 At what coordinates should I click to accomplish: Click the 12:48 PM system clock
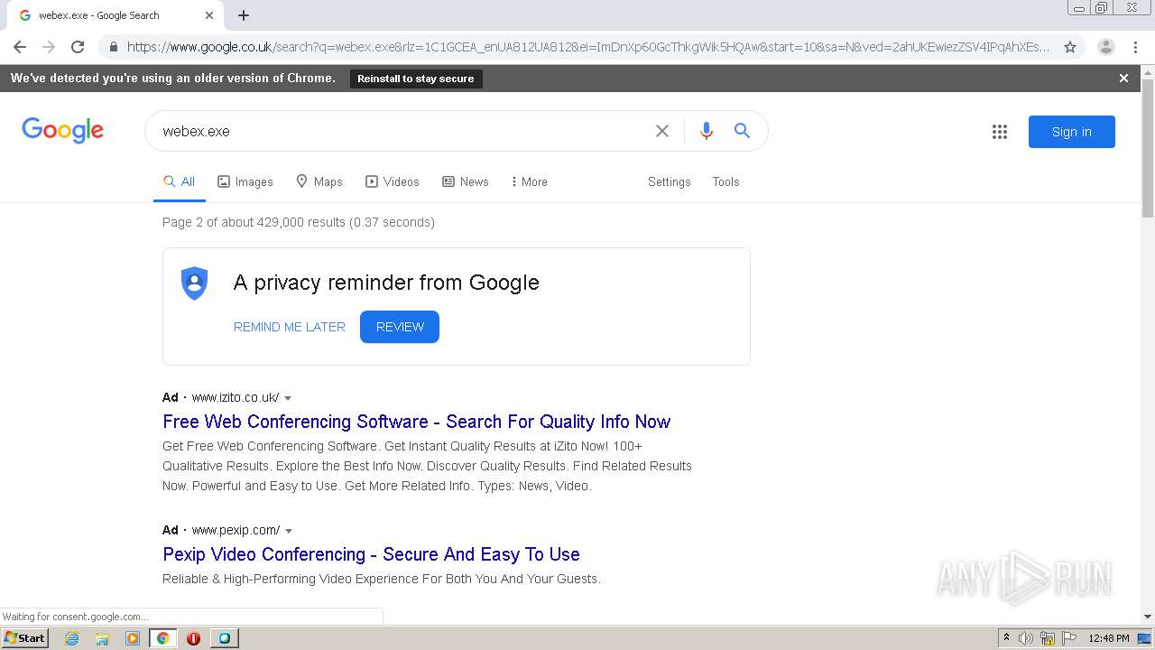tap(1109, 638)
